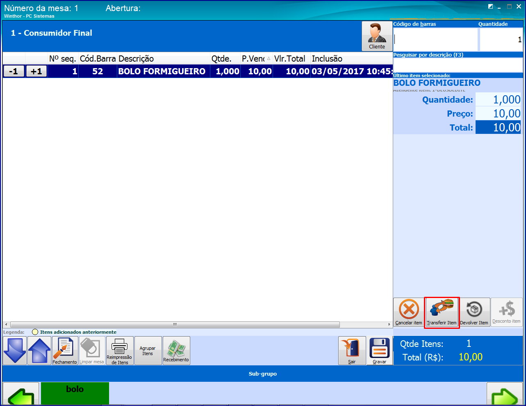526x406 pixels.
Task: Open the Cliente selection button
Action: tap(377, 36)
